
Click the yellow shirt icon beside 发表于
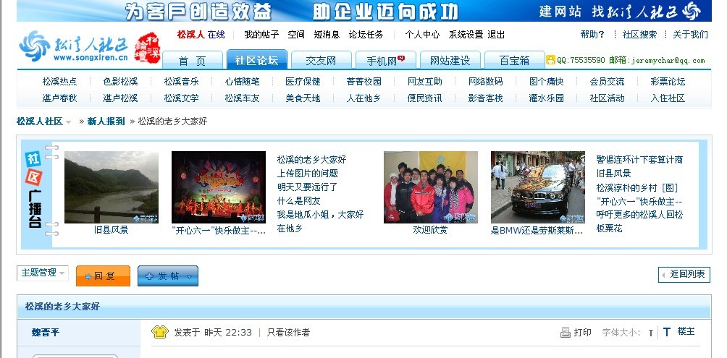(160, 331)
